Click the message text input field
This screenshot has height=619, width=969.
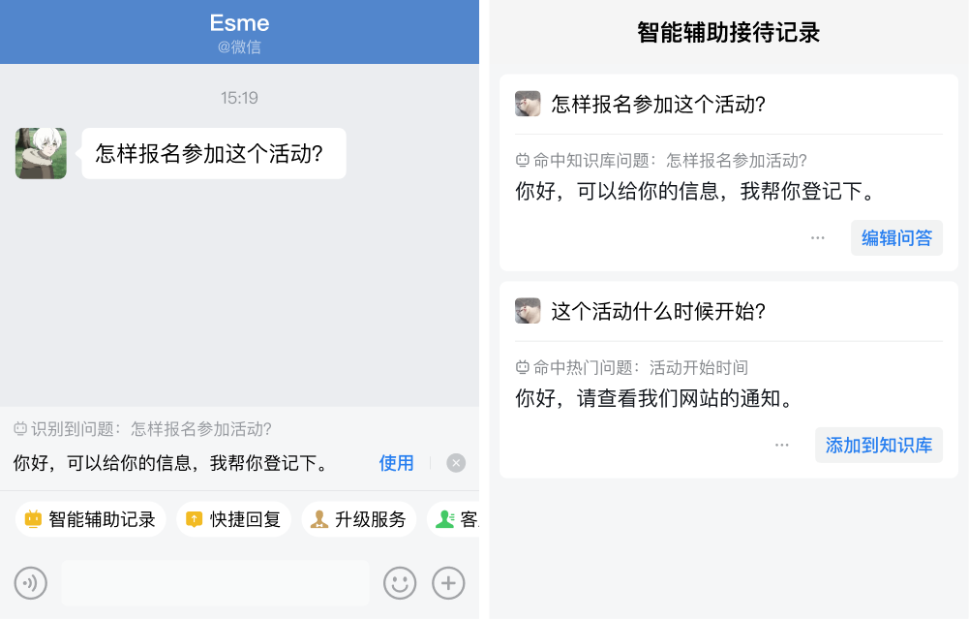pyautogui.click(x=215, y=583)
